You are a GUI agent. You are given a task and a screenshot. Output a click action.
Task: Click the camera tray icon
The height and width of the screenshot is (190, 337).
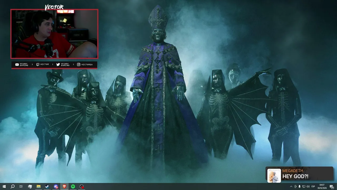point(295,187)
